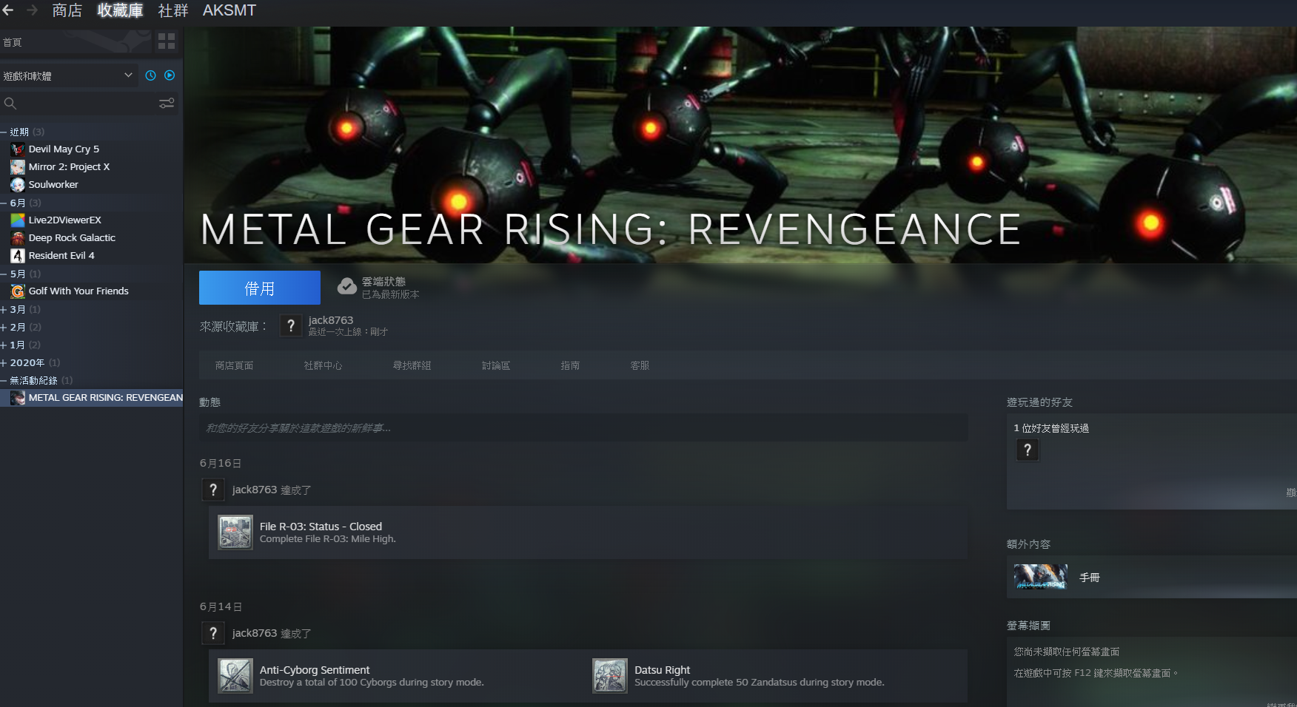
Task: Toggle the recent activity clock filter
Action: [x=151, y=75]
